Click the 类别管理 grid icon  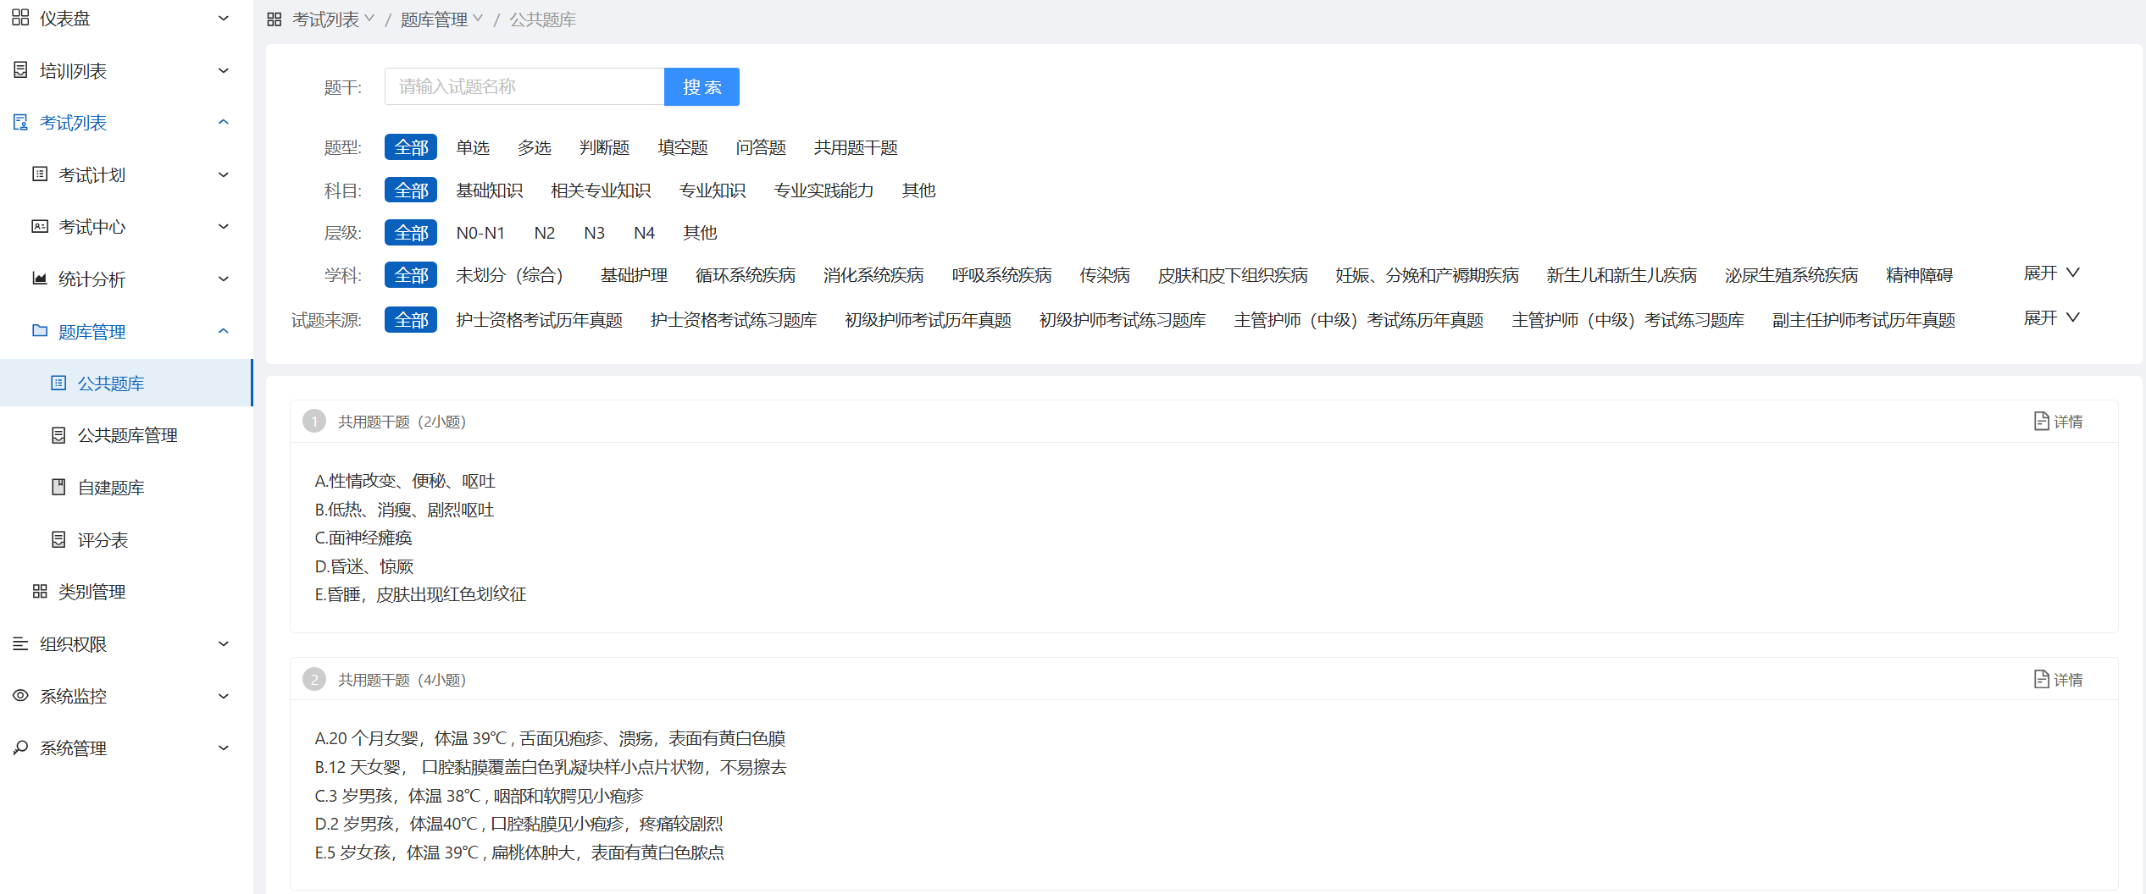[39, 592]
